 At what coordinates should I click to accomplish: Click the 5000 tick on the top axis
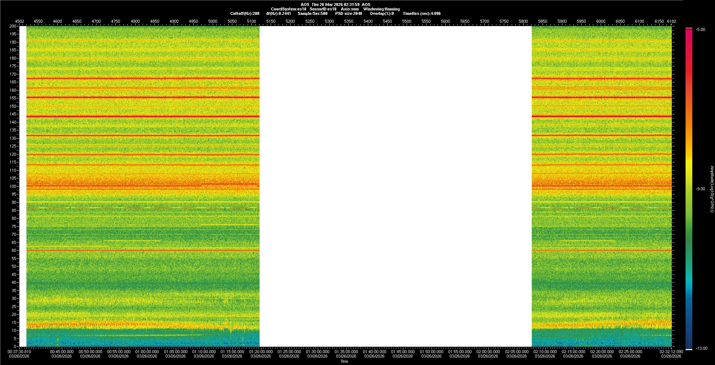coord(213,22)
